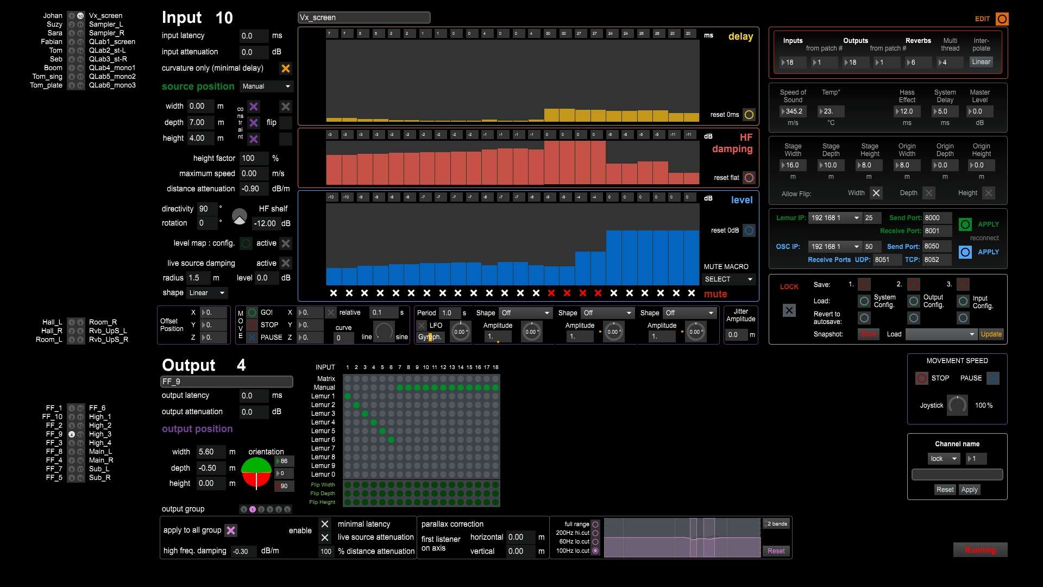Click the level map config circle

coord(246,243)
